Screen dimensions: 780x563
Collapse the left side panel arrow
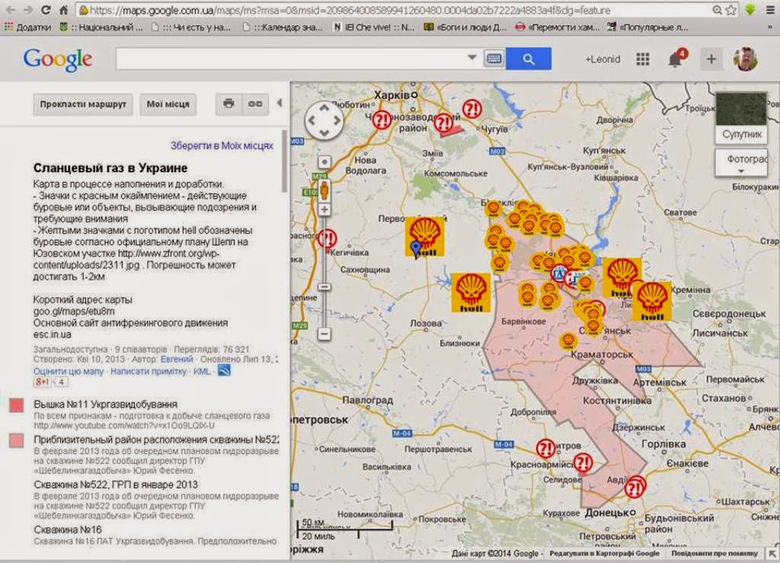(x=280, y=103)
